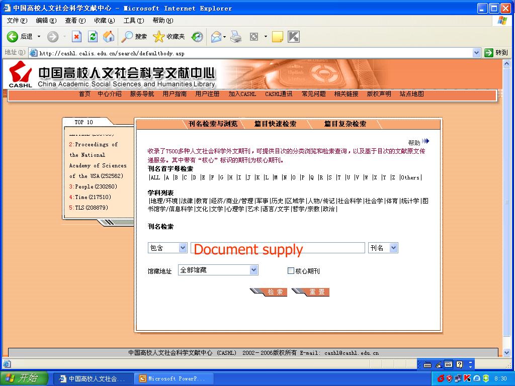
Task: Tick the 核心期刊 checkbox
Action: click(291, 271)
